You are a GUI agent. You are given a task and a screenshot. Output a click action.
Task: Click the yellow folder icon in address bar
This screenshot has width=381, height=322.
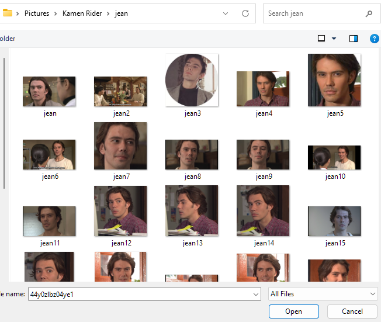tap(7, 13)
